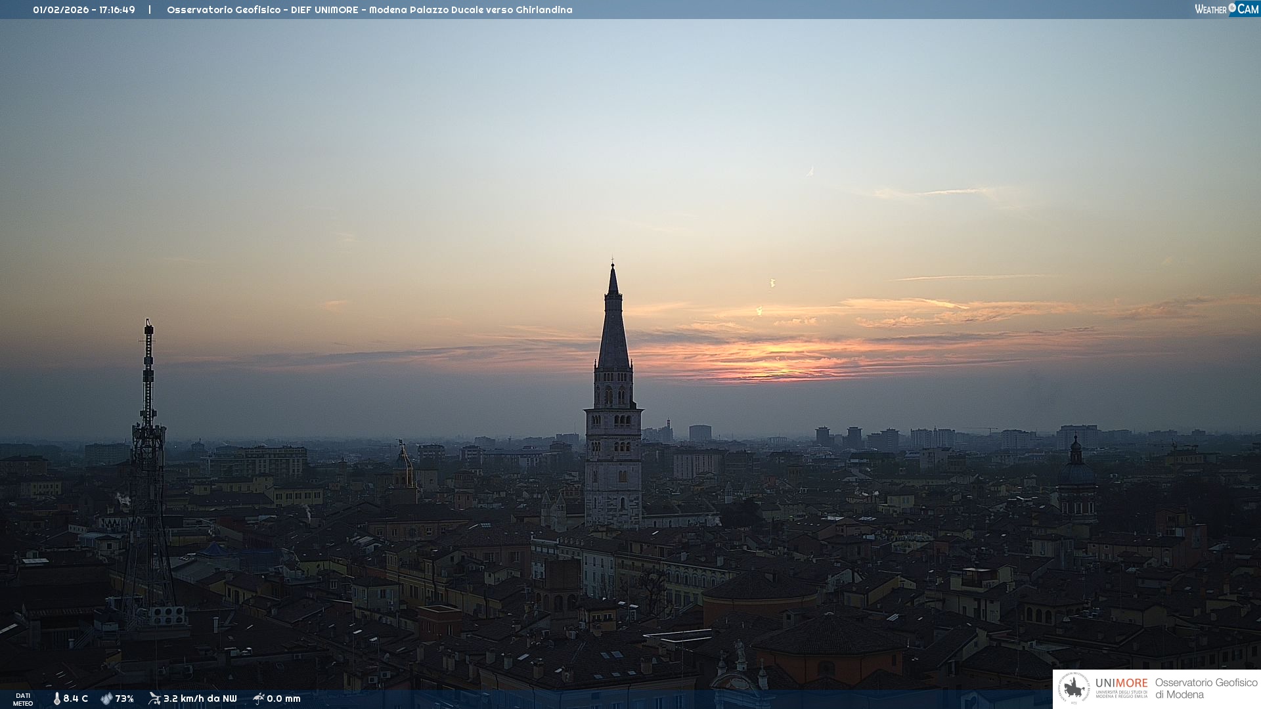Viewport: 1261px width, 709px height.
Task: Click the WeatherCam camera lens icon
Action: click(1232, 8)
